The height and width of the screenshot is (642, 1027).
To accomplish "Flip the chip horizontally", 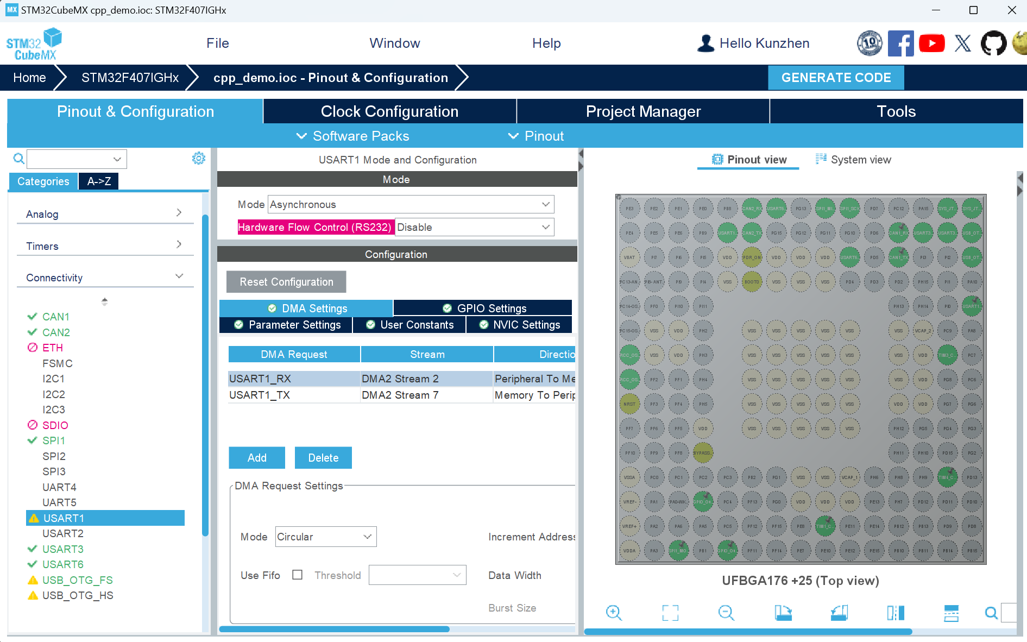I will (x=896, y=613).
